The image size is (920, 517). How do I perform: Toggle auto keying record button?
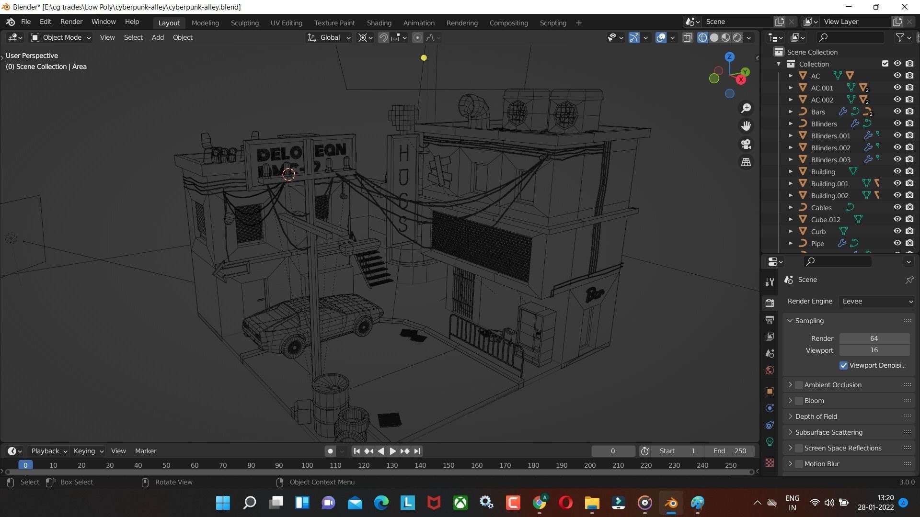tap(330, 451)
